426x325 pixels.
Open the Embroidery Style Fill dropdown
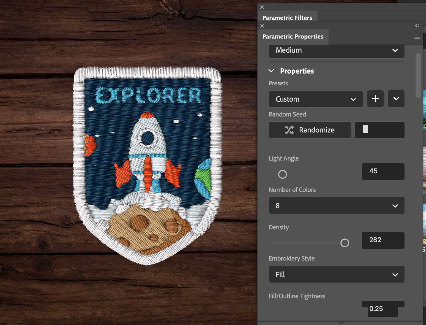click(337, 274)
